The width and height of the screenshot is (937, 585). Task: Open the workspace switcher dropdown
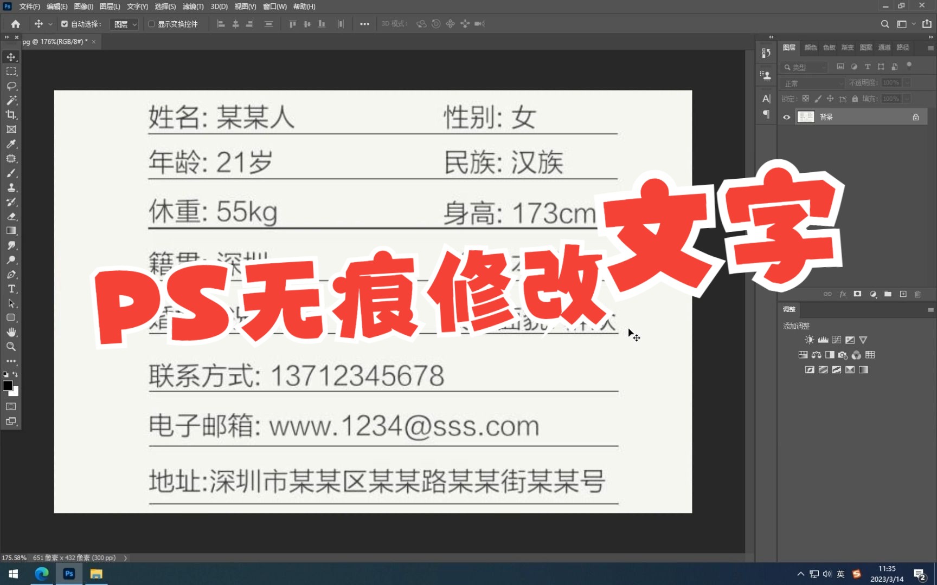pyautogui.click(x=906, y=24)
